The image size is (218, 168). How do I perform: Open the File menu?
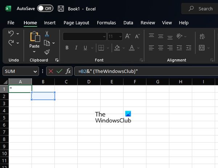(11, 22)
